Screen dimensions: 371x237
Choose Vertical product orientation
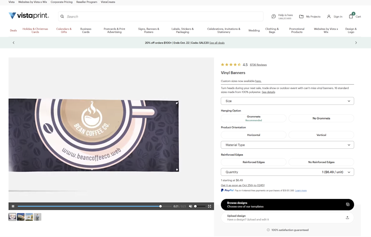321,135
